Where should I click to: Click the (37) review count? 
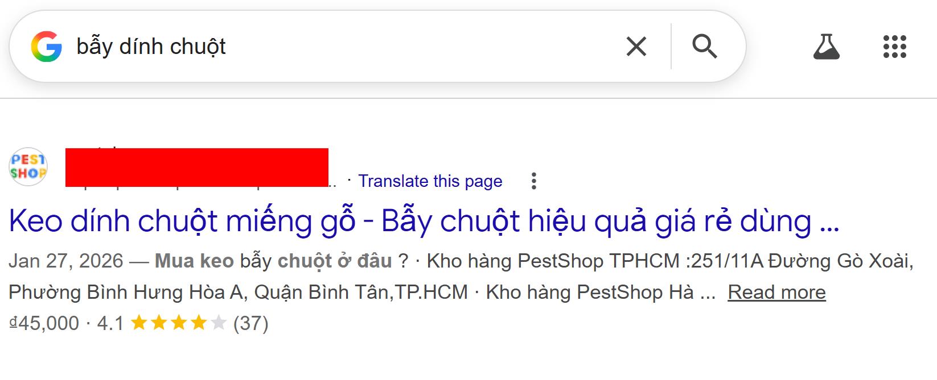[250, 323]
